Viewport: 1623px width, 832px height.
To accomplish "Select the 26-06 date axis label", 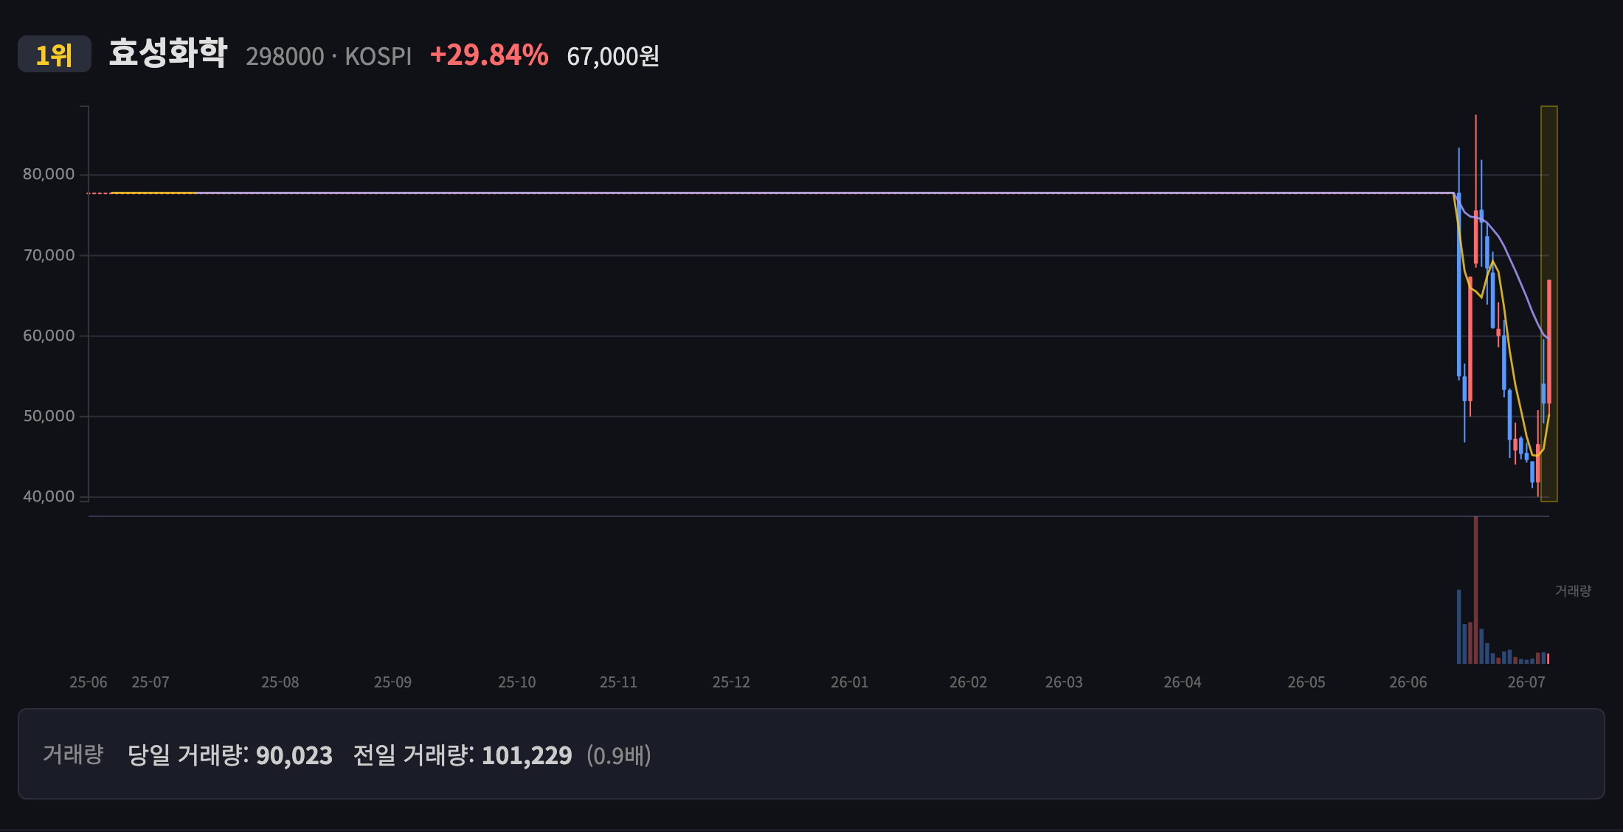I will coord(1408,682).
